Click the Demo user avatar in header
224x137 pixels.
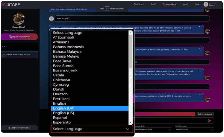(206, 4)
